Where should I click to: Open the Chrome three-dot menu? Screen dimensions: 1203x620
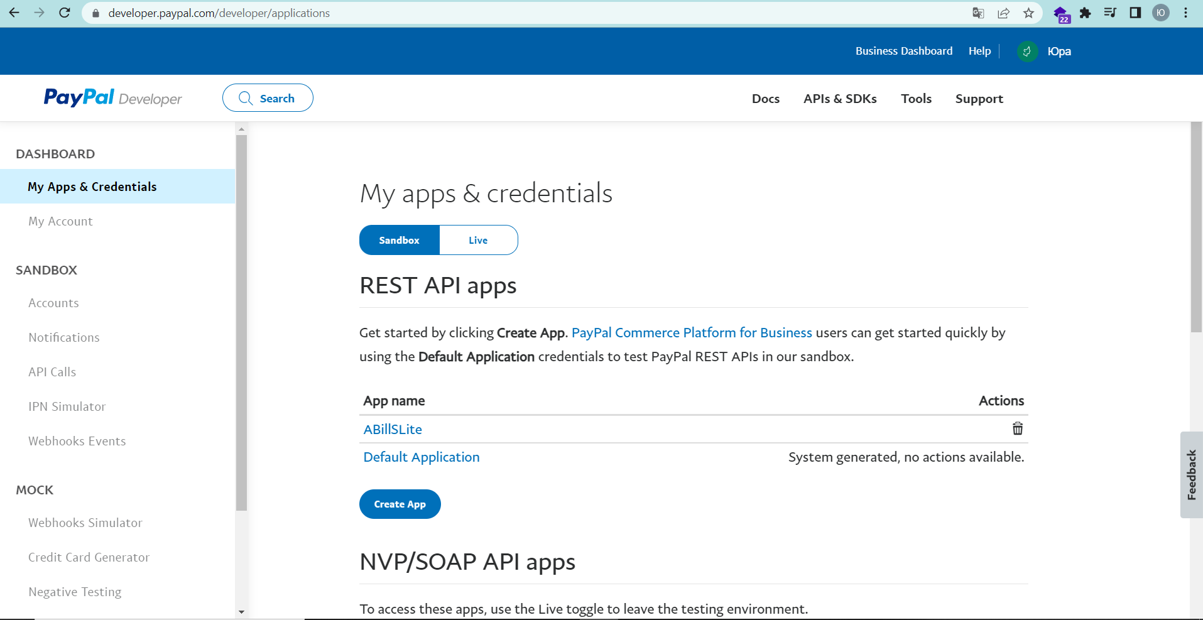pos(1185,13)
